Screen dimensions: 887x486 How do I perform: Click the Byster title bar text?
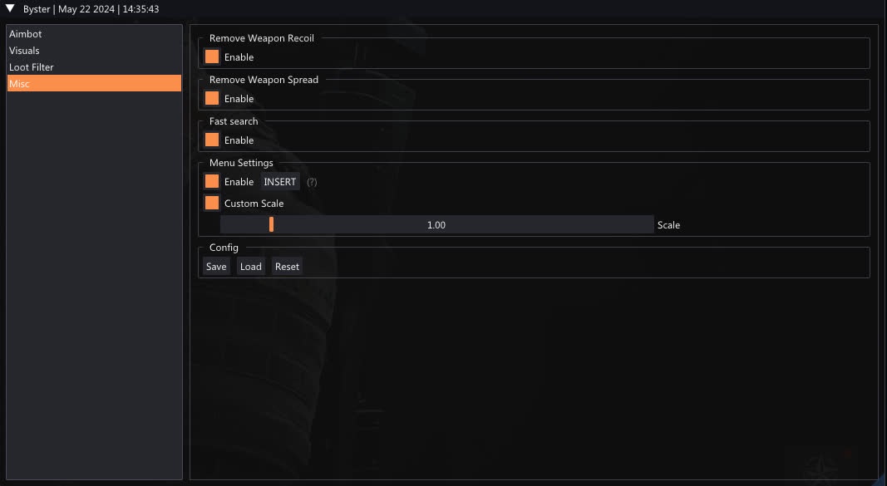click(91, 9)
